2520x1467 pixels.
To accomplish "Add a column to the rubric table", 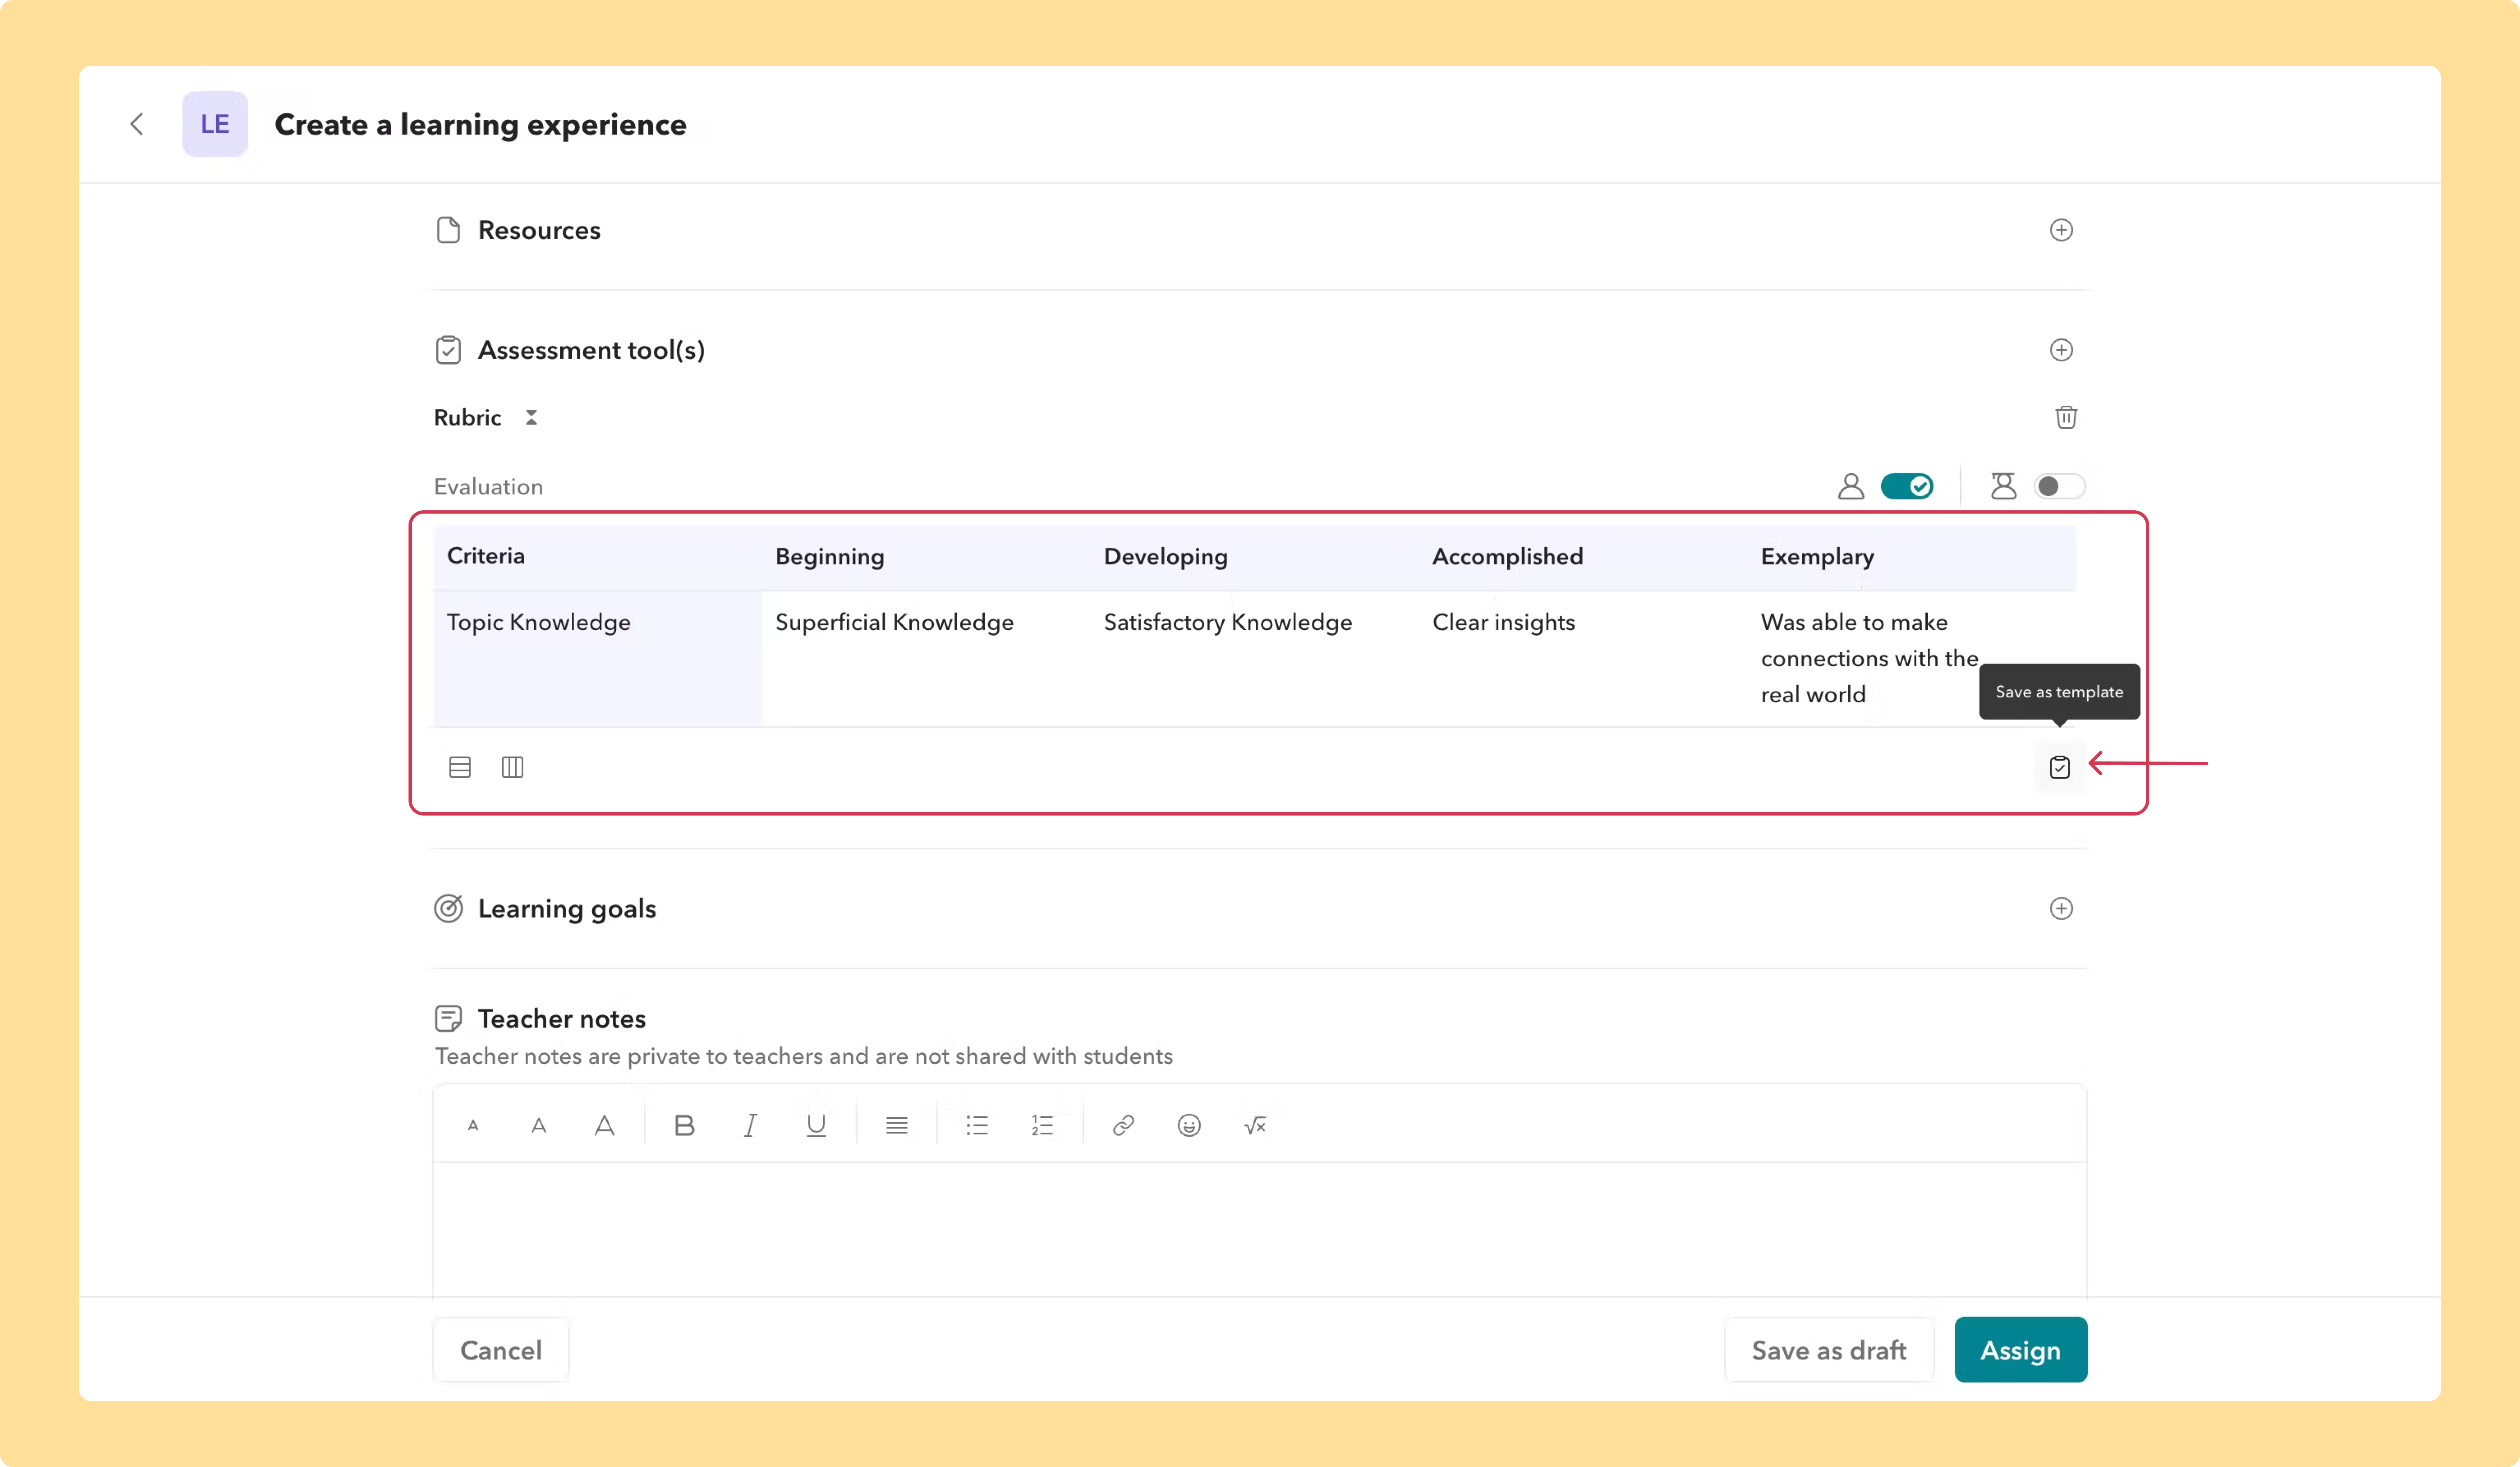I will [x=512, y=767].
